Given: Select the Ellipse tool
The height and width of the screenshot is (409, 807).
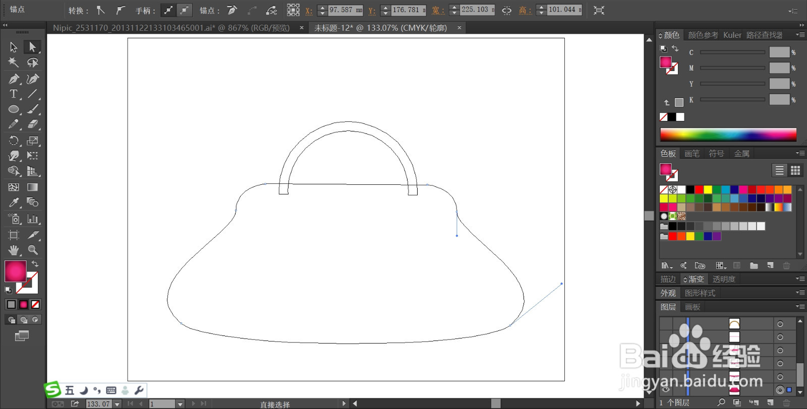Looking at the screenshot, I should coord(14,109).
